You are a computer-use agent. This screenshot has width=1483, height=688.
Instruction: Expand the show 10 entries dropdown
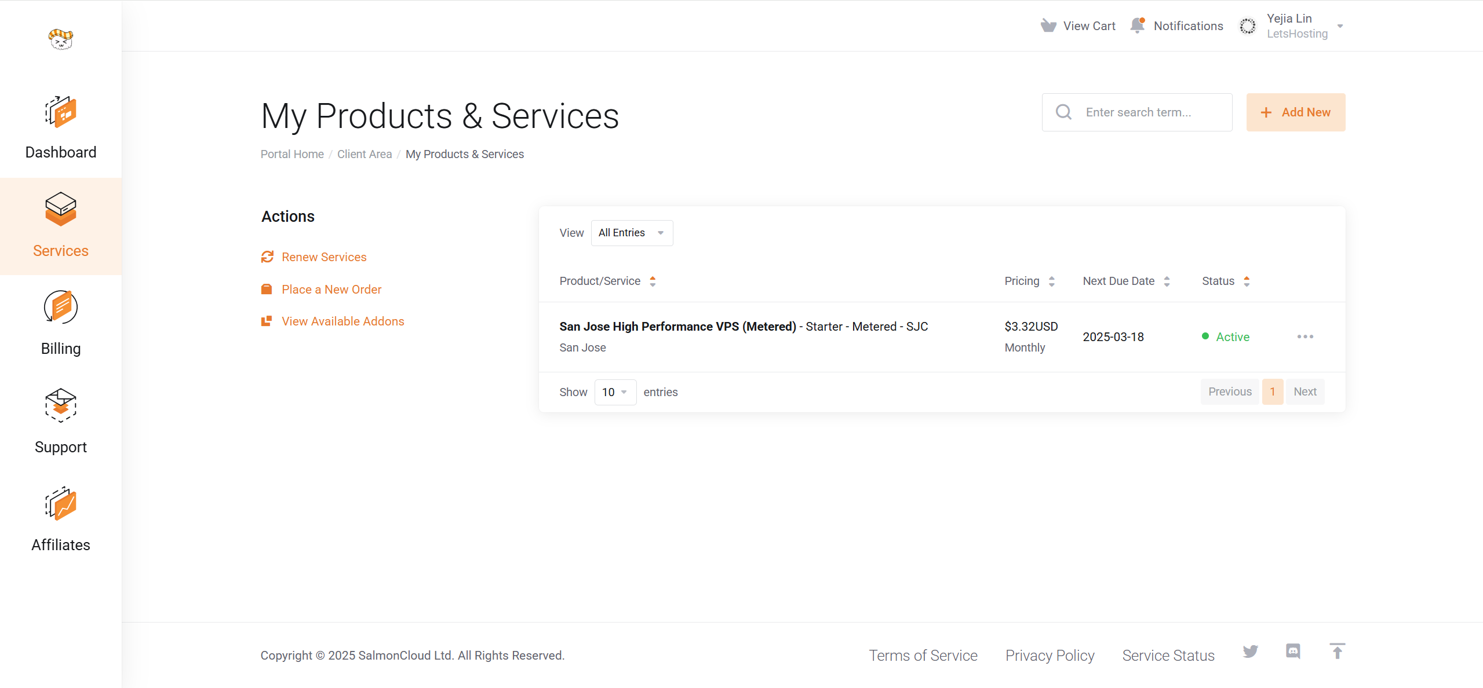[615, 392]
